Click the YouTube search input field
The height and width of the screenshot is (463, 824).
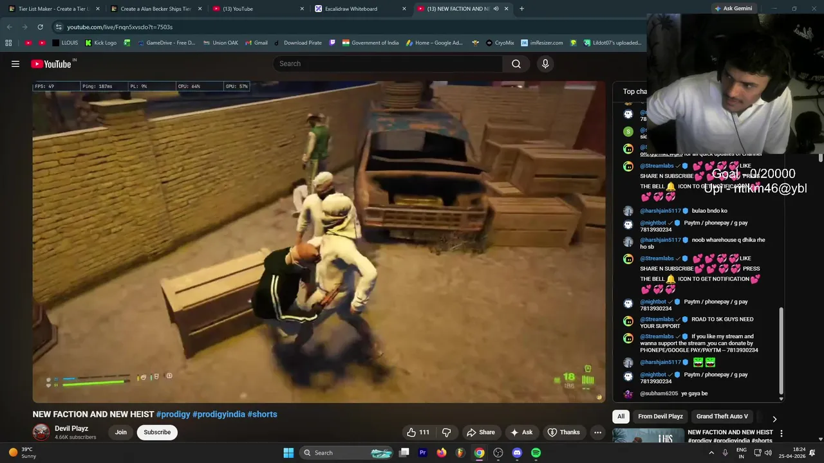tap(388, 64)
